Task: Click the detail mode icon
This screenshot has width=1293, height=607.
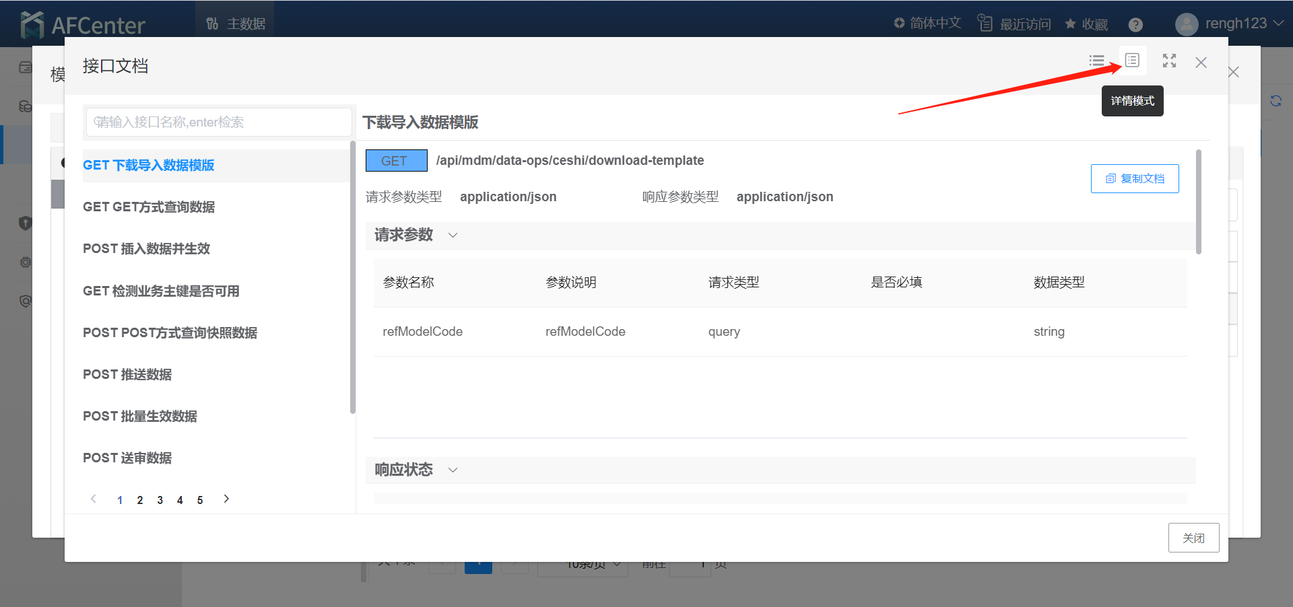Action: click(x=1132, y=61)
